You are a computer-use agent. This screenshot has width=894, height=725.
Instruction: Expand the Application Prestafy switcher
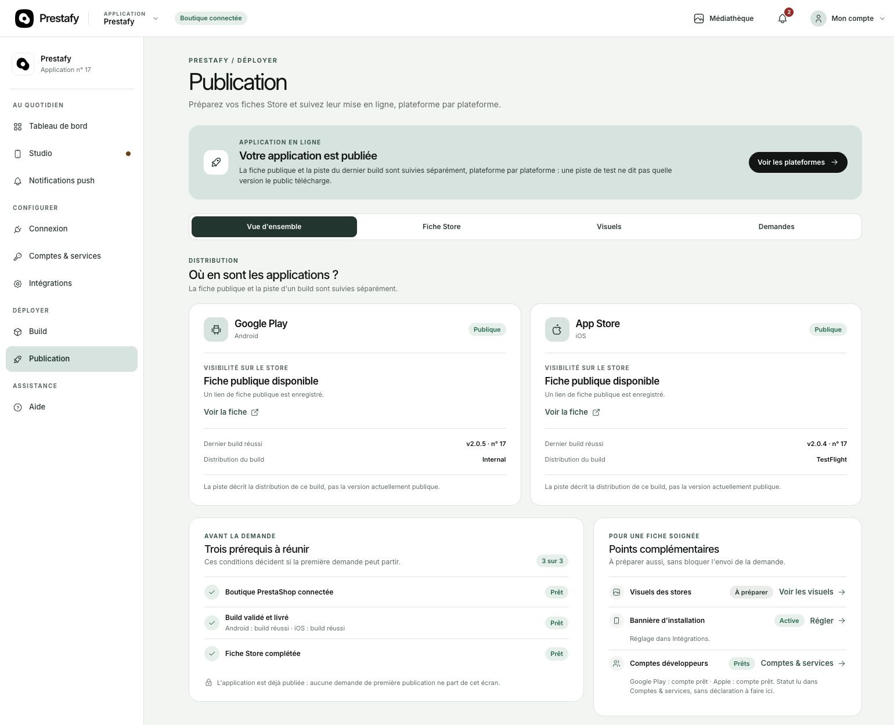pos(131,19)
